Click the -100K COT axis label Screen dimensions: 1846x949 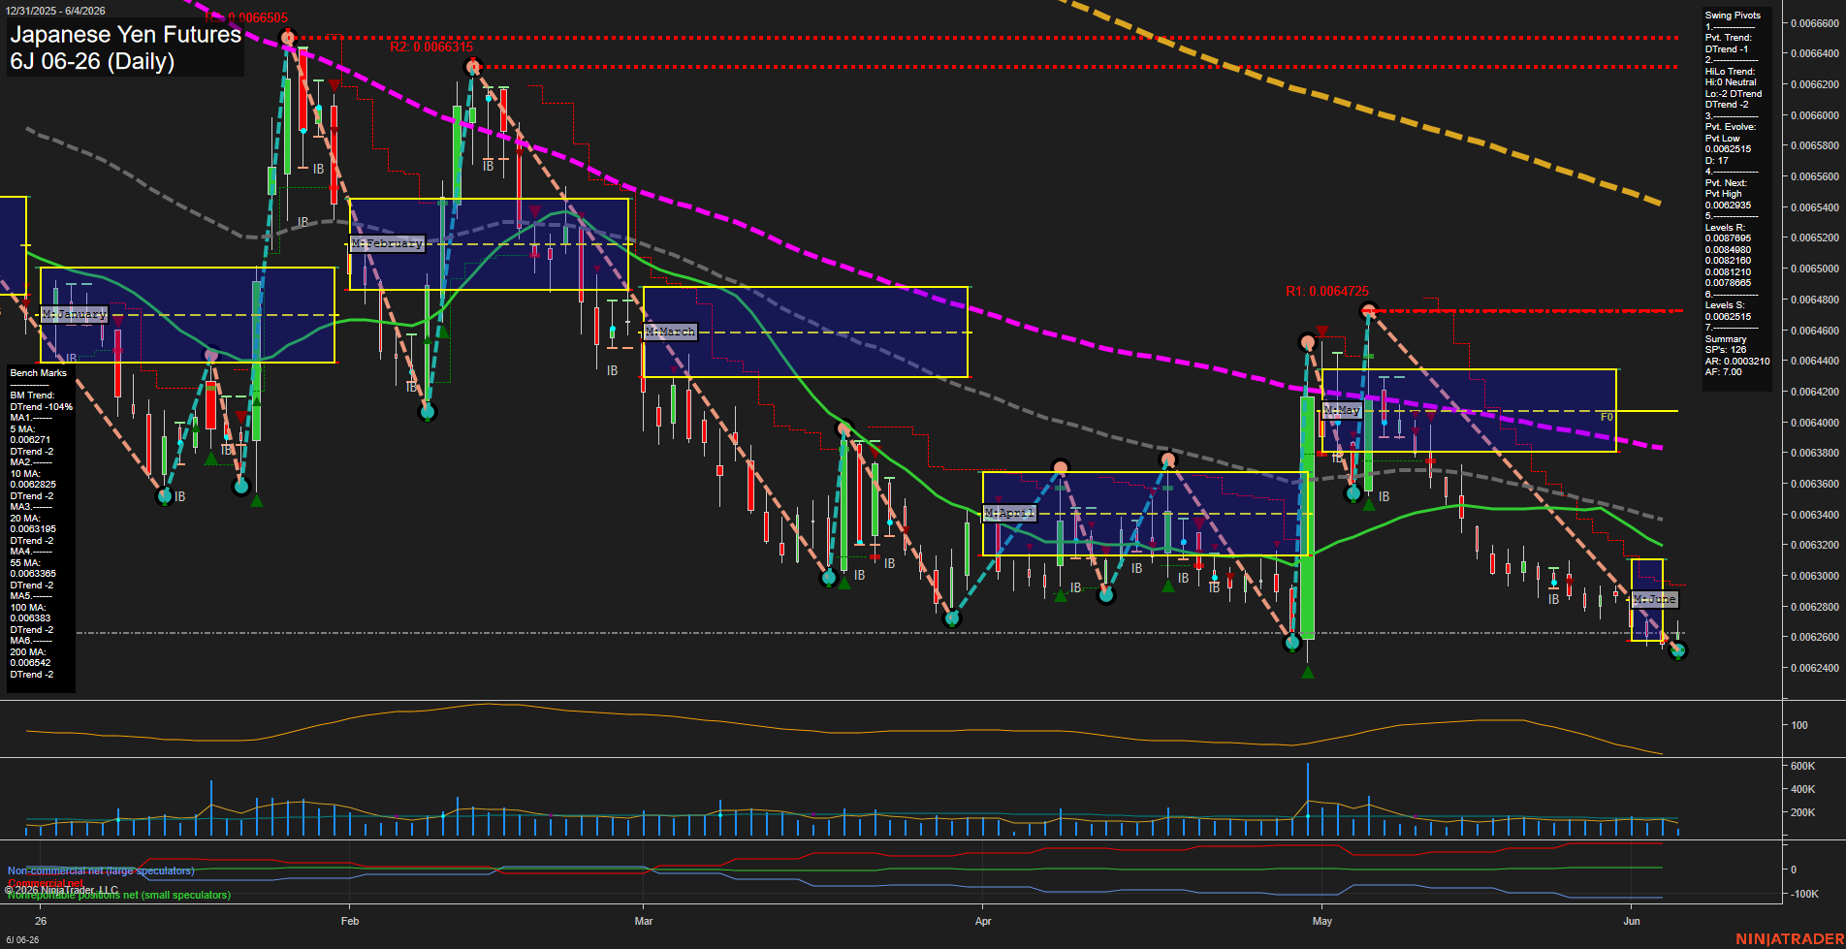tap(1804, 894)
